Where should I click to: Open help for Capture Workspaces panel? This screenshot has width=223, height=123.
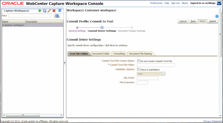[59, 10]
